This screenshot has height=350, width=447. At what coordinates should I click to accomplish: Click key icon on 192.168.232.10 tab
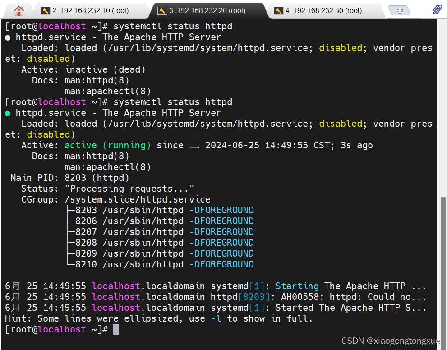45,11
